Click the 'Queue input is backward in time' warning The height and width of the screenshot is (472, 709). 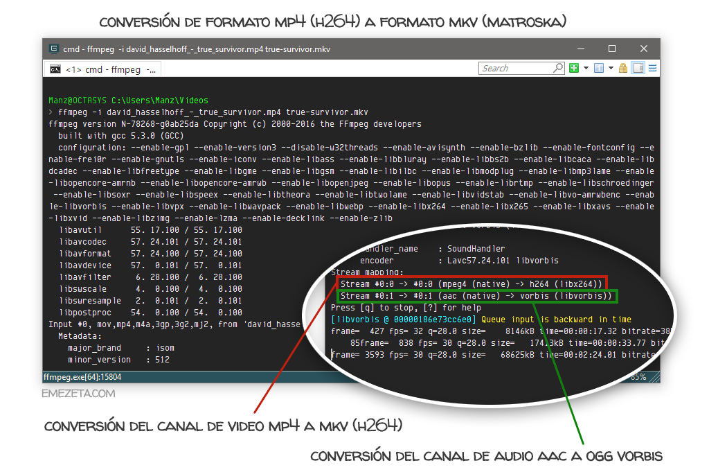[x=556, y=320]
